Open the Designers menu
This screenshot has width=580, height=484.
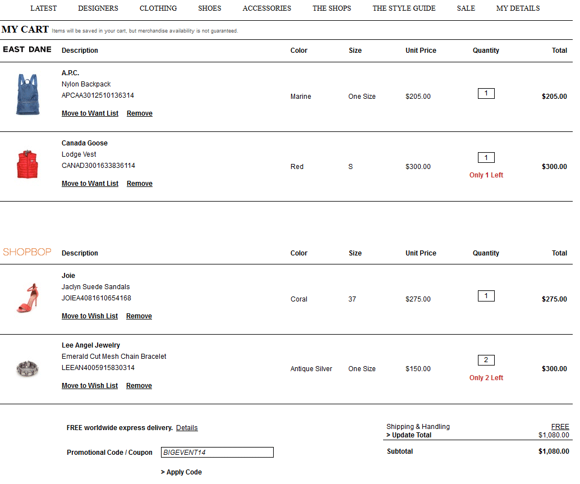coord(98,8)
